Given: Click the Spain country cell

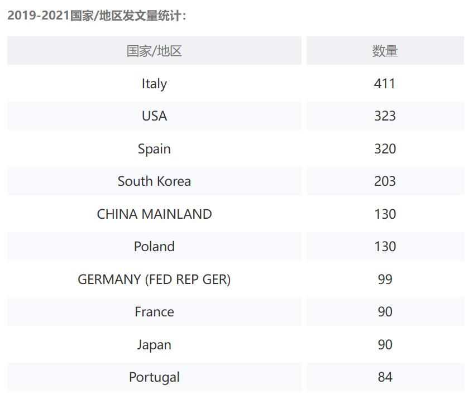Looking at the screenshot, I should 154,149.
